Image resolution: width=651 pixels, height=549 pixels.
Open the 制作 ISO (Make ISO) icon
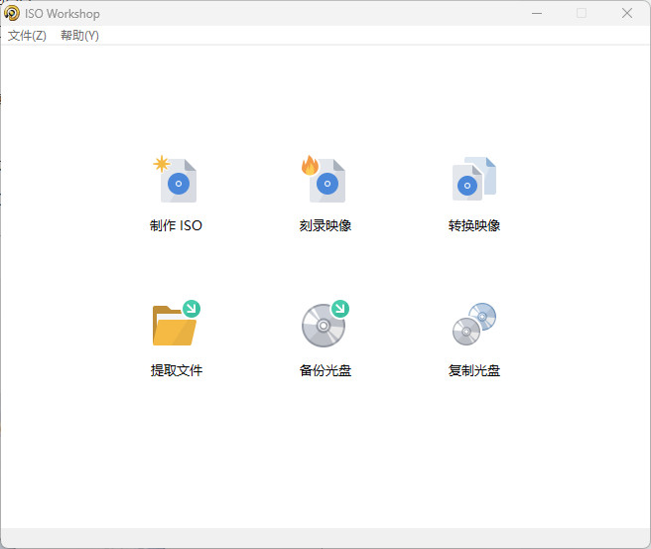click(175, 180)
